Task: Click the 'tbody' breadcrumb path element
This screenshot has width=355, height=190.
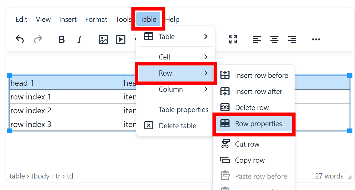Action: (40, 176)
